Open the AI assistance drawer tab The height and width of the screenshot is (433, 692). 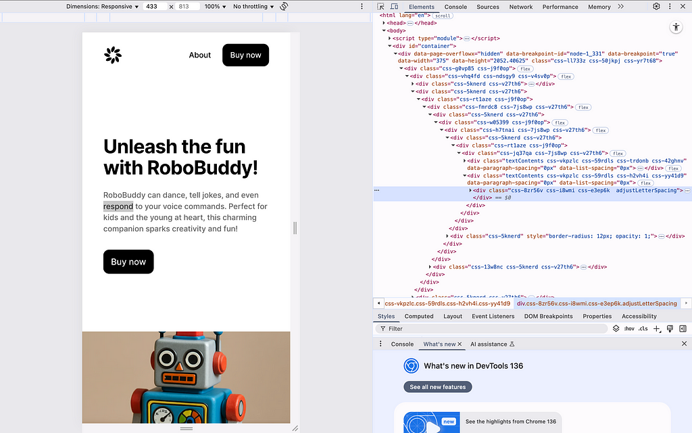(492, 344)
